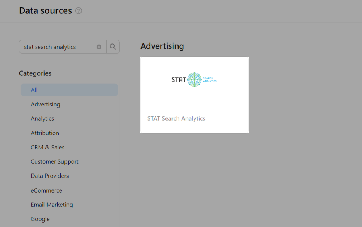Click the Data sources page title

coord(45,11)
